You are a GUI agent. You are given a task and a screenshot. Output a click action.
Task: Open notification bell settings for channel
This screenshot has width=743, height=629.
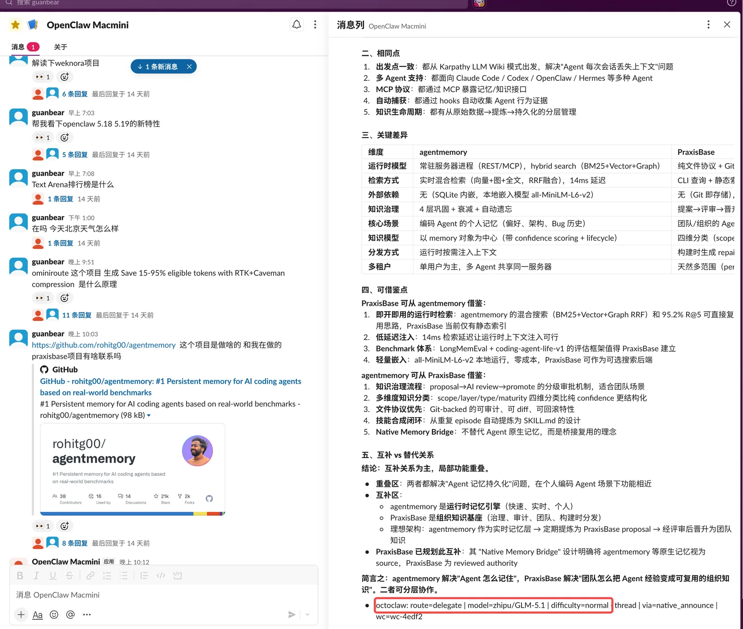click(296, 25)
